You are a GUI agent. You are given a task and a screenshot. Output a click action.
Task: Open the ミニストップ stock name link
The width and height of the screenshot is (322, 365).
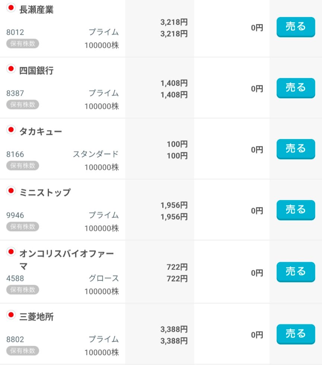pos(45,193)
